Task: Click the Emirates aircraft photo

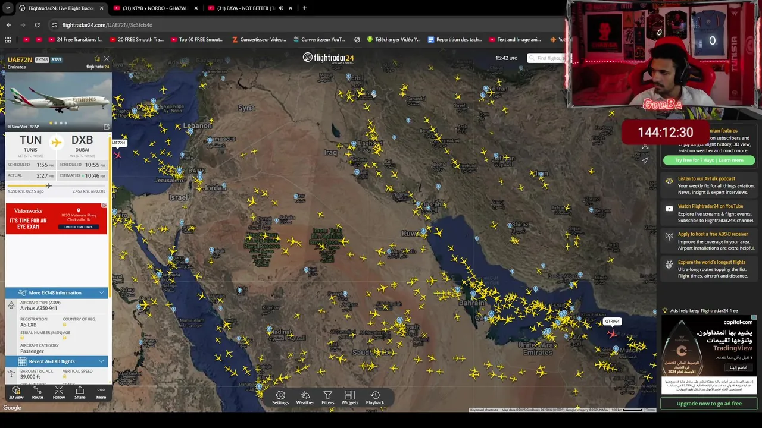Action: point(58,101)
